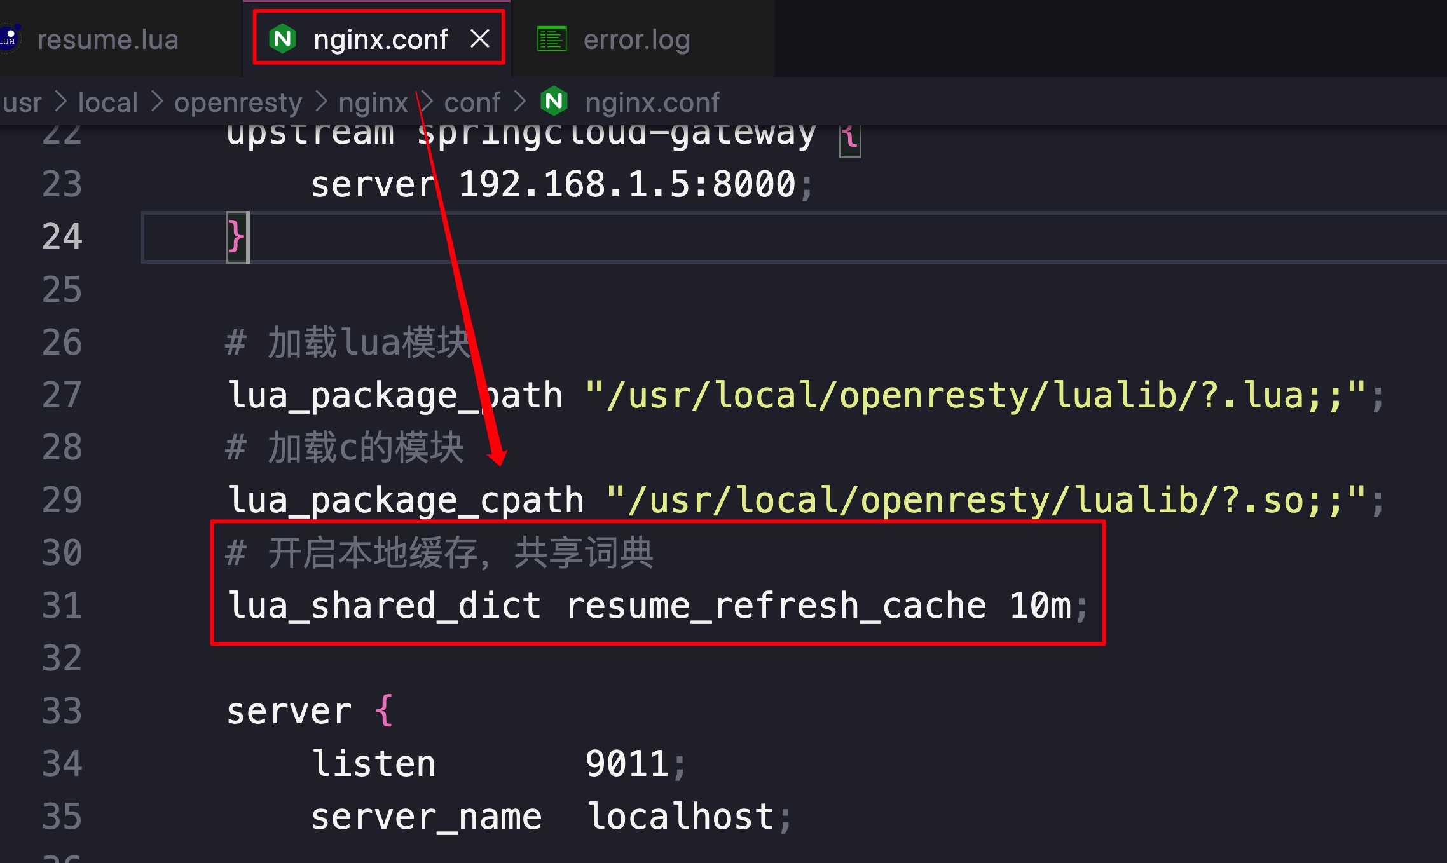Screen dimensions: 1447x863
Task: Click the lua_shared_dict directive text
Action: (x=384, y=605)
